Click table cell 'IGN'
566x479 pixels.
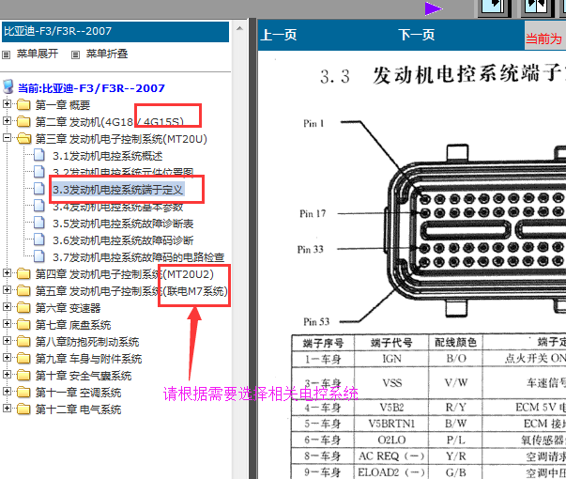391,359
